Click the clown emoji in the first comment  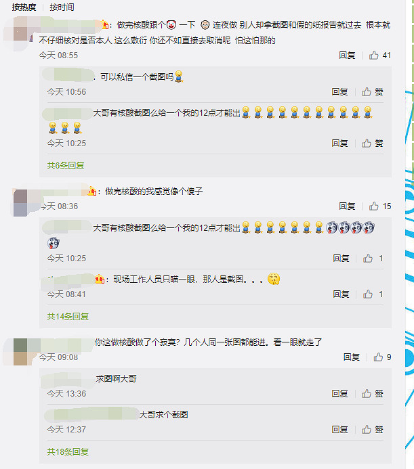coord(171,25)
